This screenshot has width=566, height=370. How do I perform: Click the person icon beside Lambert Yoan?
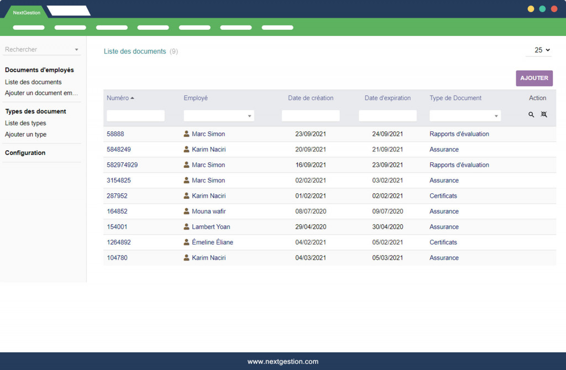[187, 226]
